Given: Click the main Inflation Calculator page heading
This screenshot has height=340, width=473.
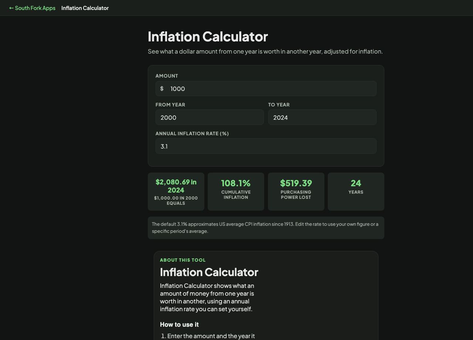Looking at the screenshot, I should click(x=208, y=37).
